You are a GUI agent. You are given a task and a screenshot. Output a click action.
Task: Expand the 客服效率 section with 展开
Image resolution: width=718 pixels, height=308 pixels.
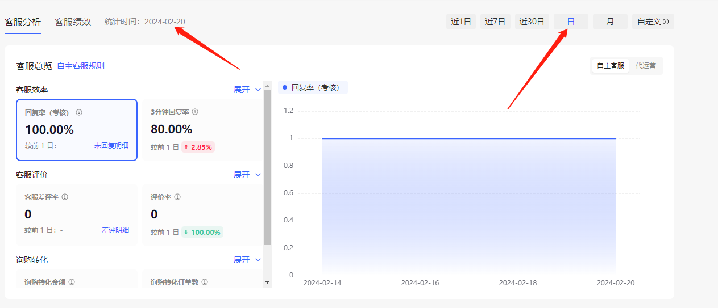pos(247,90)
